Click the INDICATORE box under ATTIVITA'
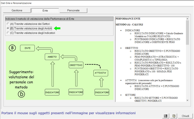This screenshot has height=119, width=194. point(102,92)
